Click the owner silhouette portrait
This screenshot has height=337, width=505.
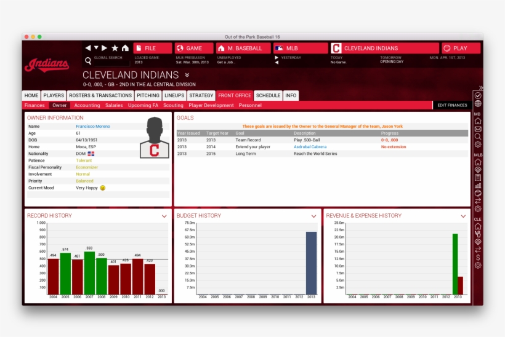tap(154, 137)
